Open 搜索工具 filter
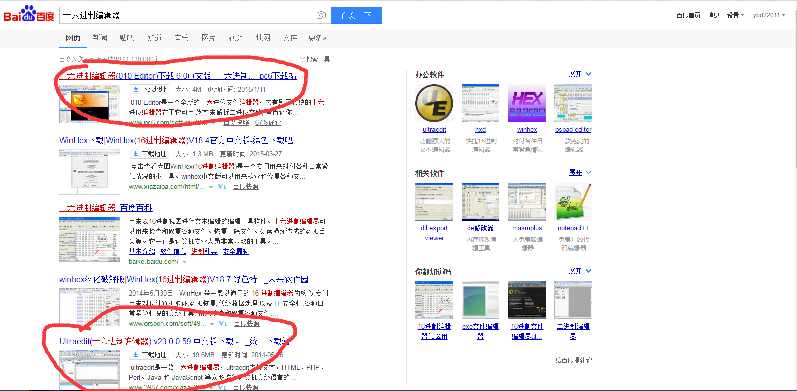The width and height of the screenshot is (797, 391). (x=315, y=59)
